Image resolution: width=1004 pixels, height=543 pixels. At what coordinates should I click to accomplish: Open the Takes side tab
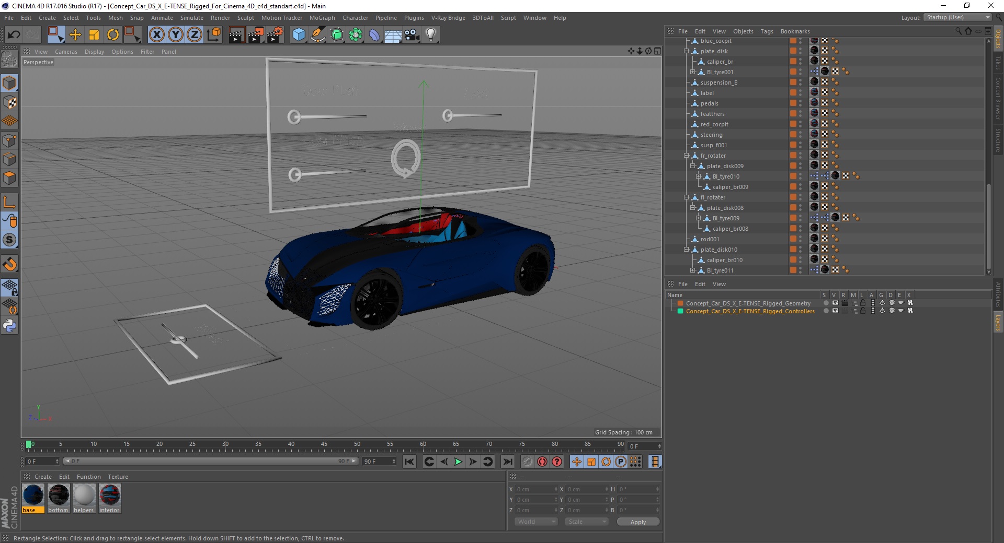[x=998, y=63]
